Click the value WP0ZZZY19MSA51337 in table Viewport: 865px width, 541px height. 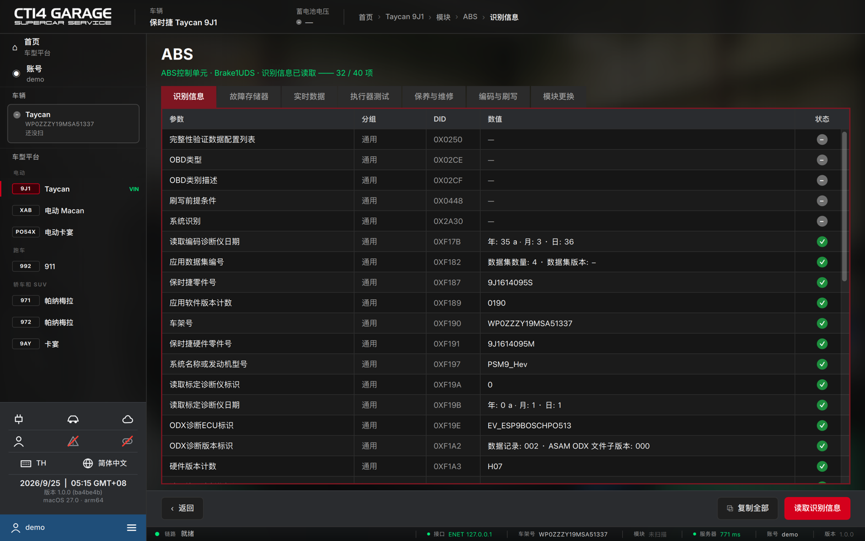tap(530, 324)
